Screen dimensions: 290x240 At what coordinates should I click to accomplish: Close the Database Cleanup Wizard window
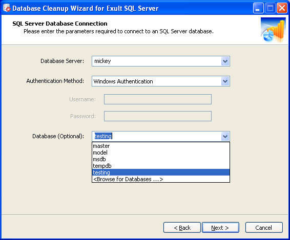tap(282, 8)
